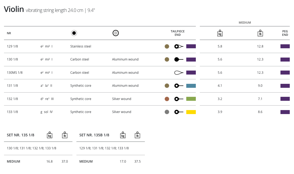
Task: Click the 130MS 1/8 string number
Action: point(15,73)
